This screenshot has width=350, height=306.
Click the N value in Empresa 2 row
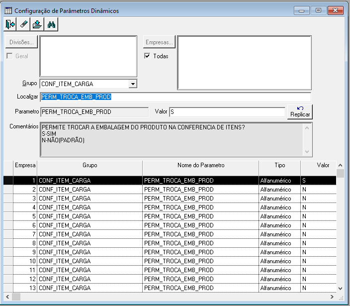(304, 190)
